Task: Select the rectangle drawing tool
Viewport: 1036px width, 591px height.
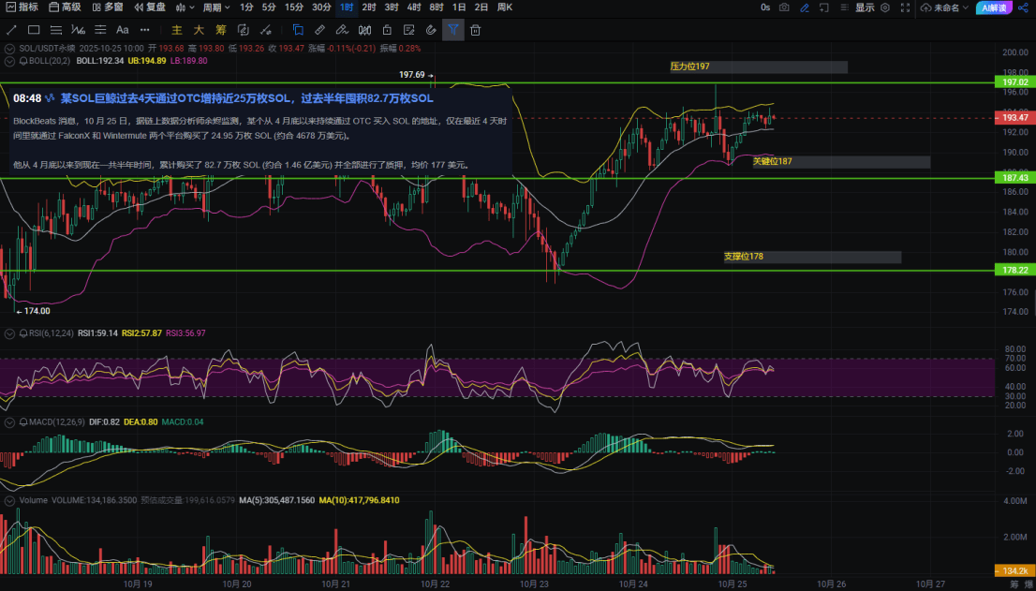Action: pos(34,30)
